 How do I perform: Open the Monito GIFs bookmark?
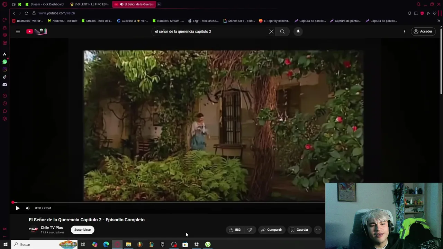point(239,21)
